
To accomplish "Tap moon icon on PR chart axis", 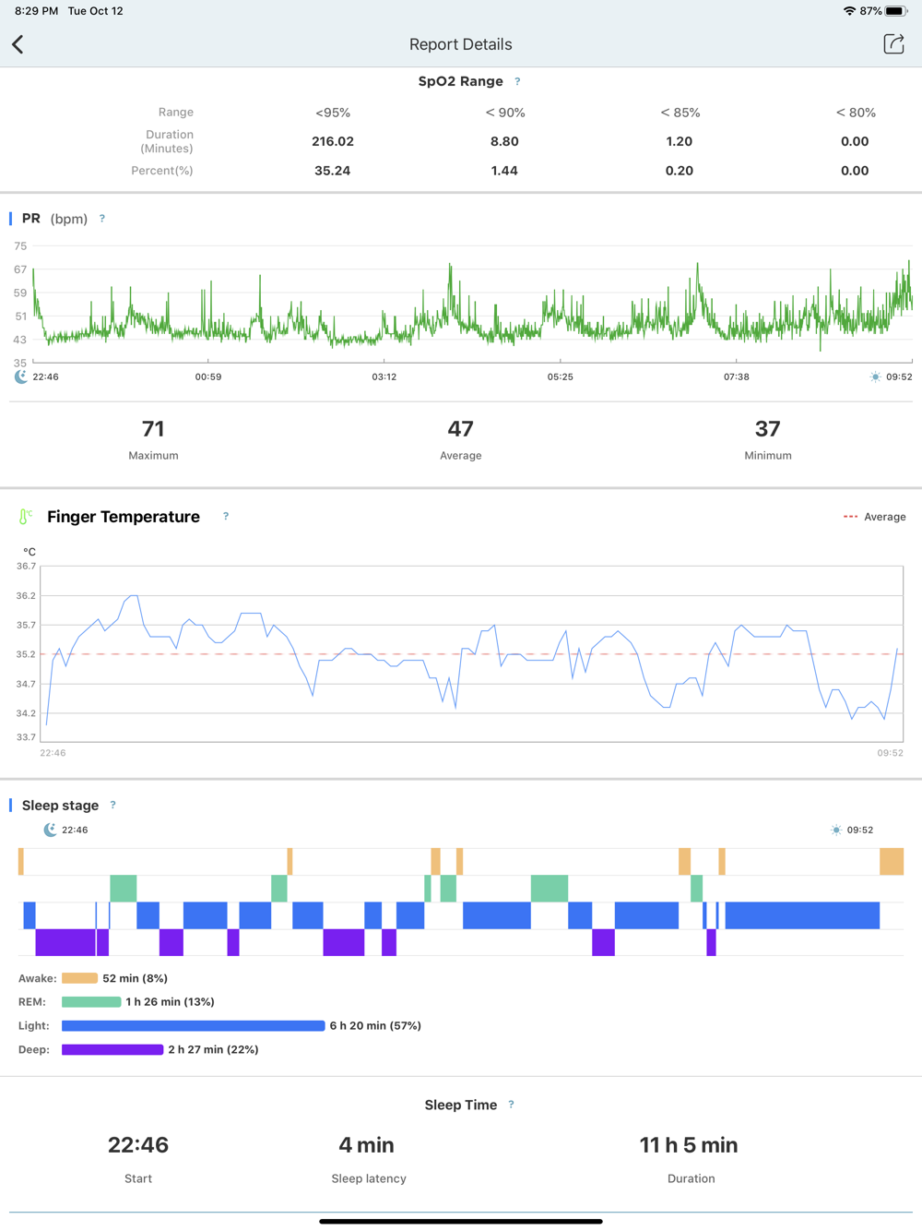I will [x=21, y=376].
